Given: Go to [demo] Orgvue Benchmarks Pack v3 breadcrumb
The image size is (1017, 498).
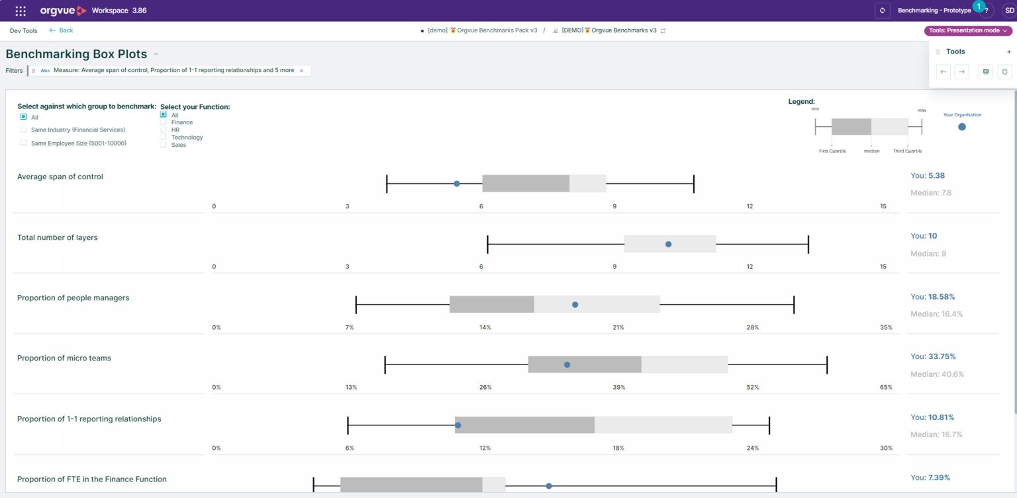Looking at the screenshot, I should point(479,30).
